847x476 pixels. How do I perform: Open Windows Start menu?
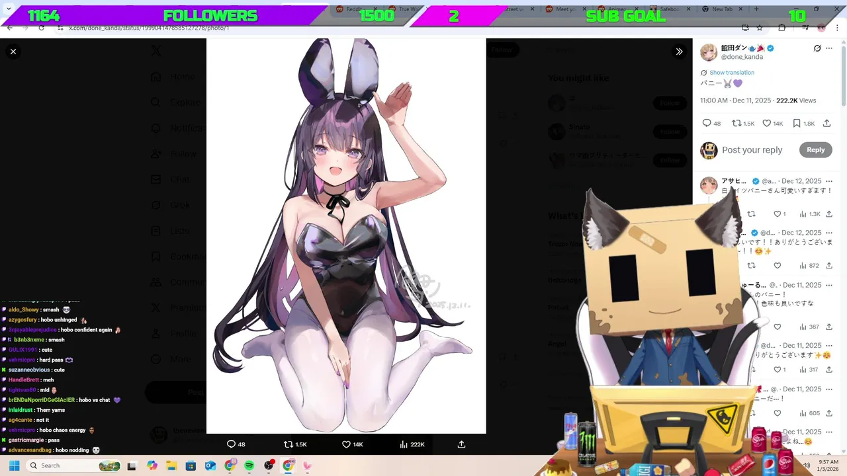(14, 465)
